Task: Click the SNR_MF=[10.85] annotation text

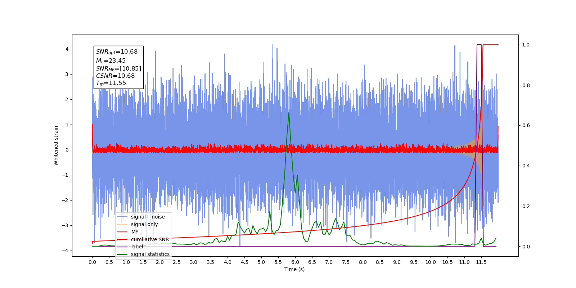Action: 118,68
